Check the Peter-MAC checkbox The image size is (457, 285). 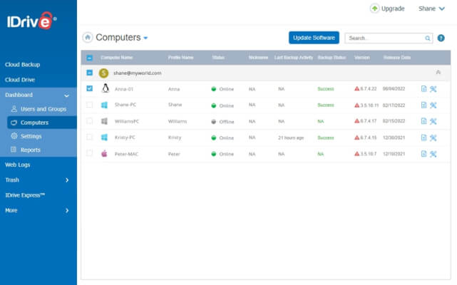pos(90,153)
